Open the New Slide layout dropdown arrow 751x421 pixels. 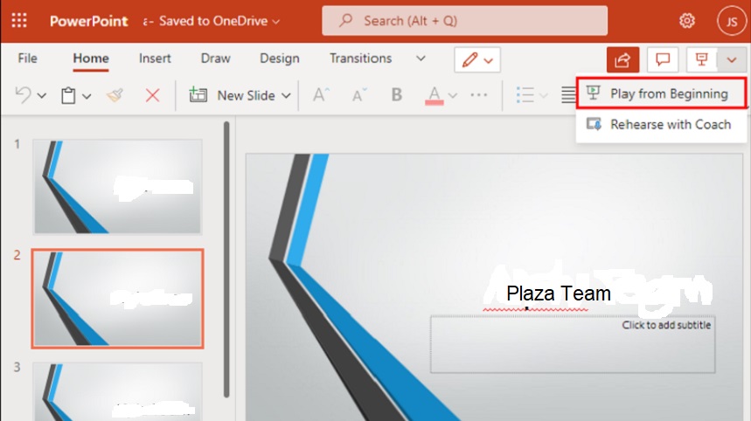[286, 96]
